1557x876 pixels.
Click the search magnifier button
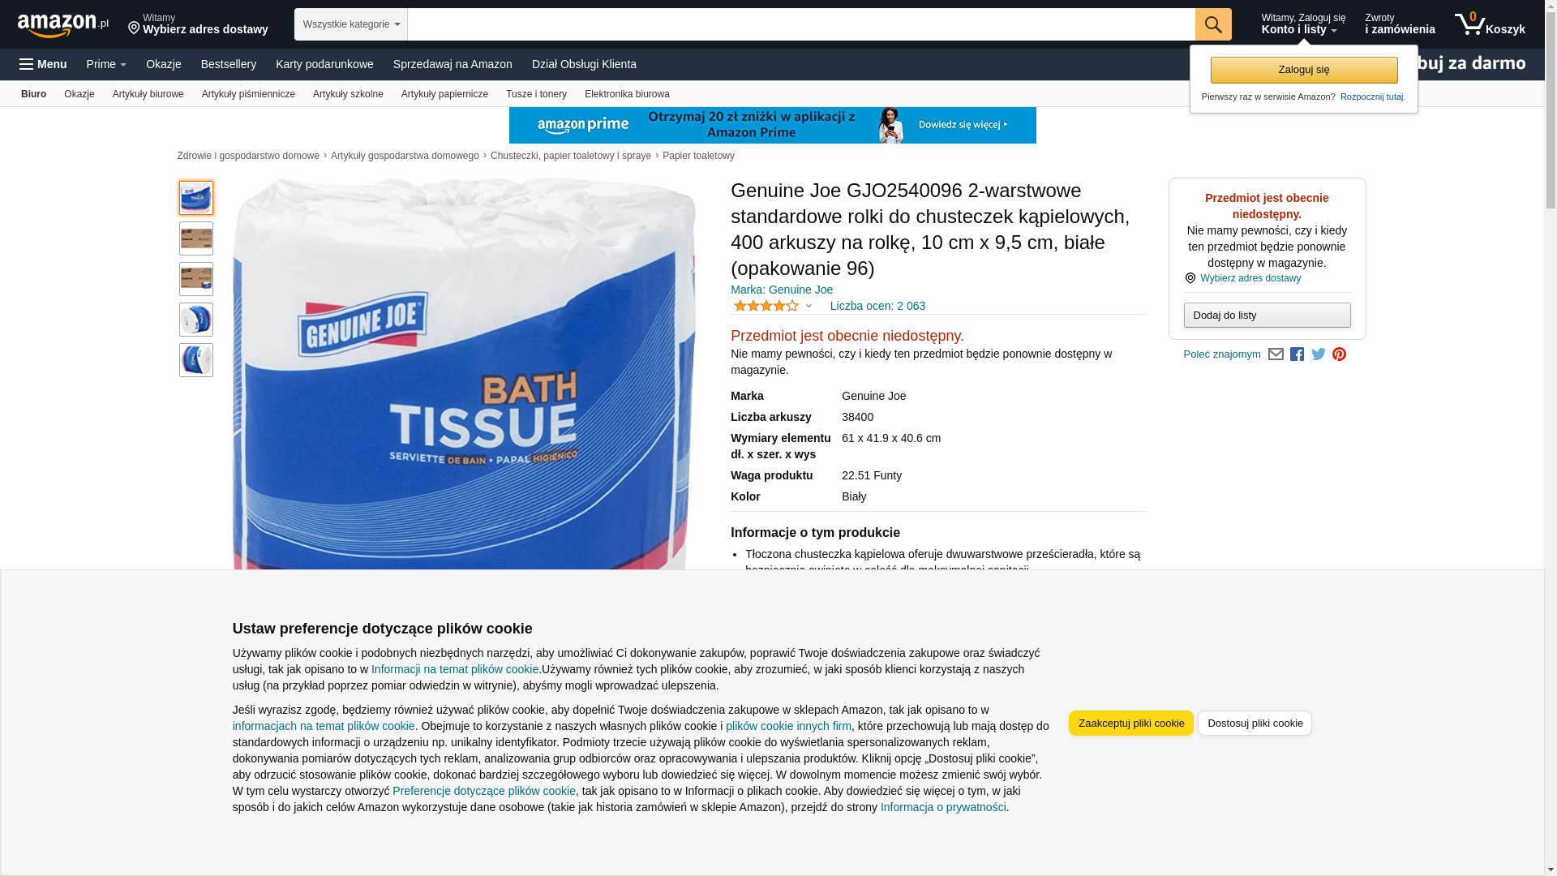point(1213,24)
